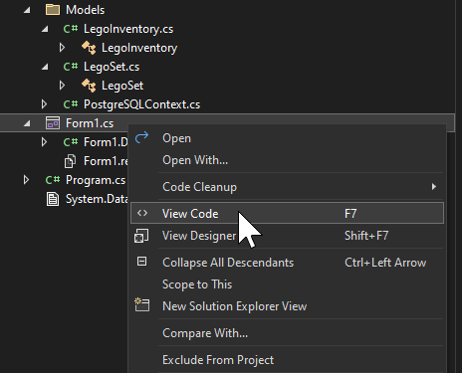Select Open With... menu entry
The width and height of the screenshot is (462, 373).
pyautogui.click(x=195, y=160)
